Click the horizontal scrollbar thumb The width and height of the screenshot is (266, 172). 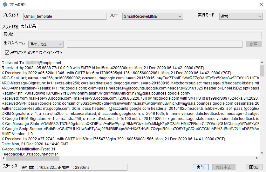point(33,158)
